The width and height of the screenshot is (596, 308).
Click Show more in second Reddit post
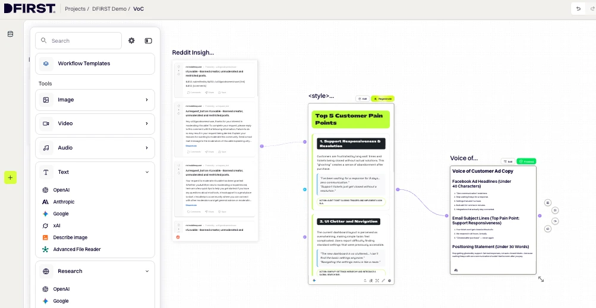191,146
